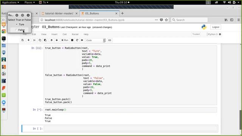Open the Cell menu

65,34
